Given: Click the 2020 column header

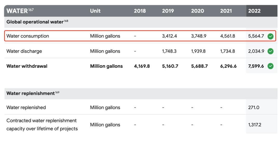Looking at the screenshot, I should [x=198, y=11].
